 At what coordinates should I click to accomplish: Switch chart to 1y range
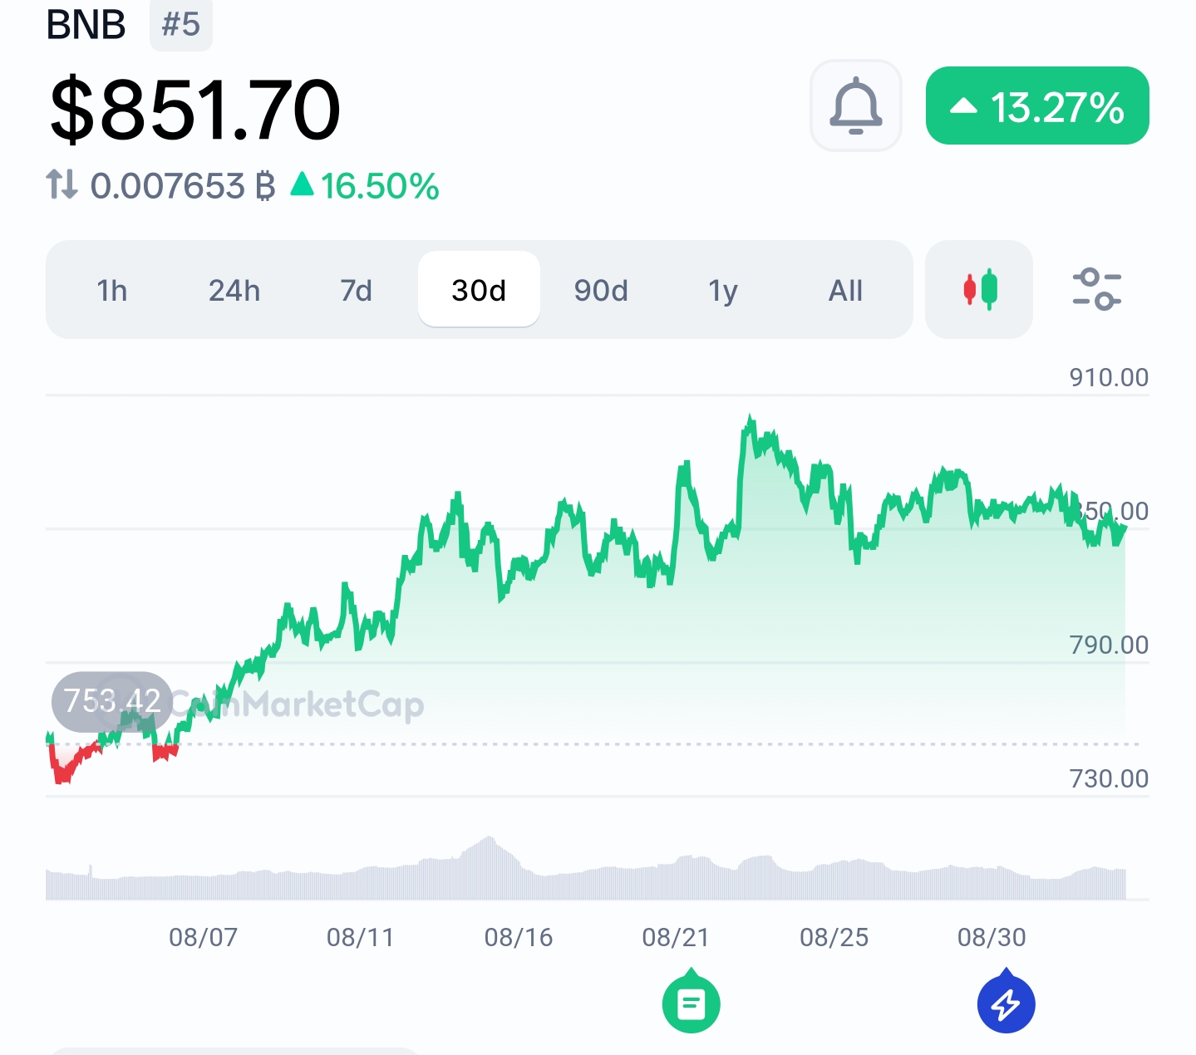click(x=723, y=290)
